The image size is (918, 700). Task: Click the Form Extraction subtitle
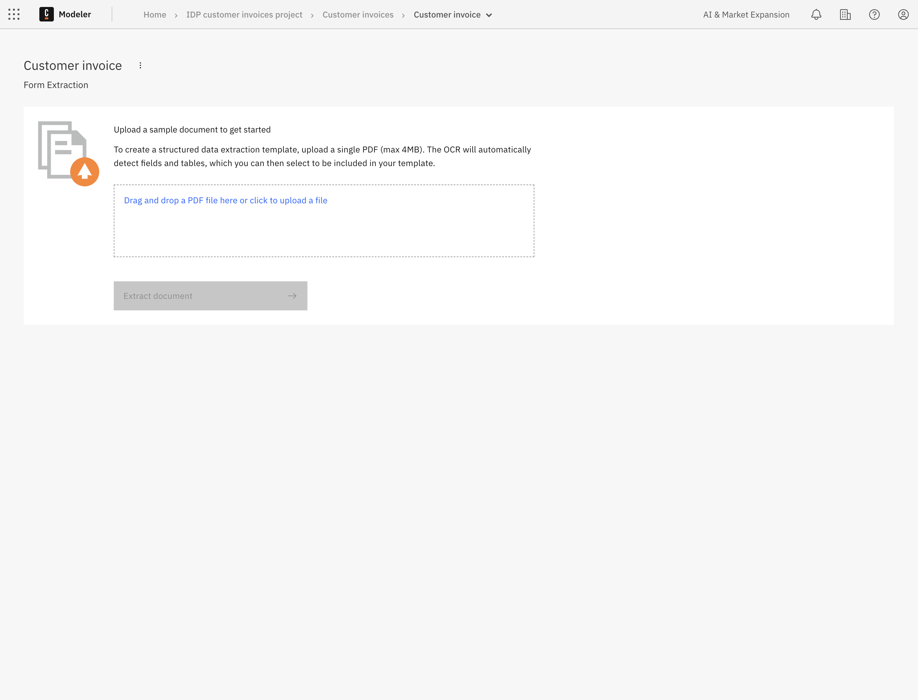(x=56, y=85)
